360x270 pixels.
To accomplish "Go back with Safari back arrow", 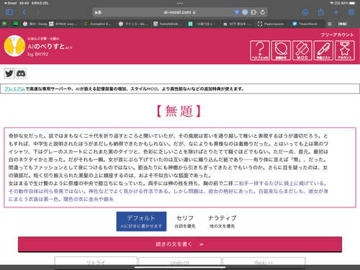I will pos(24,12).
